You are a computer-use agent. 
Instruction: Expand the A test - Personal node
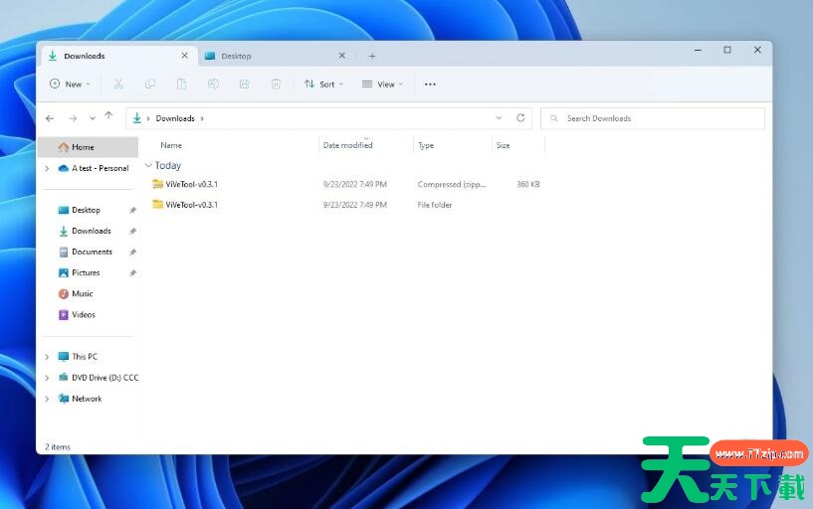pyautogui.click(x=47, y=168)
